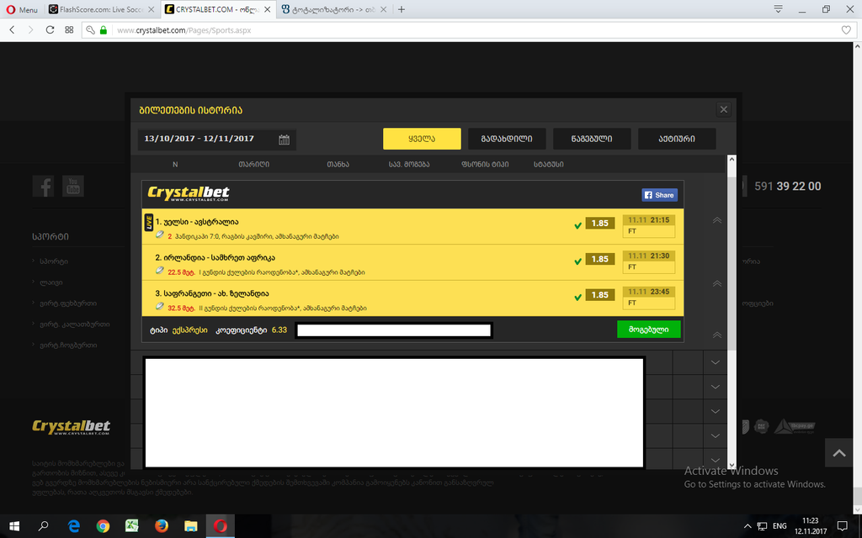Open the Windows Start menu

click(x=13, y=526)
